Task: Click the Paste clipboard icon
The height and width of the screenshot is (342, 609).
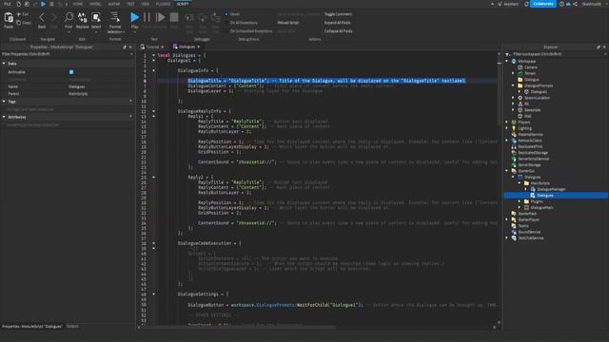Action: pos(9,18)
